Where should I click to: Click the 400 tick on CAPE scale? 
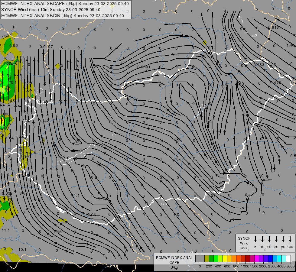[218, 266]
